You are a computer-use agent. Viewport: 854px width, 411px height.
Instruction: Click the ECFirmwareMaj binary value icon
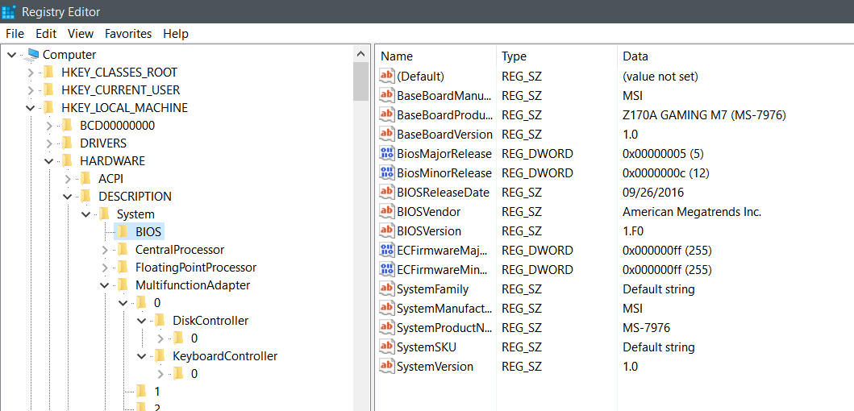[387, 251]
